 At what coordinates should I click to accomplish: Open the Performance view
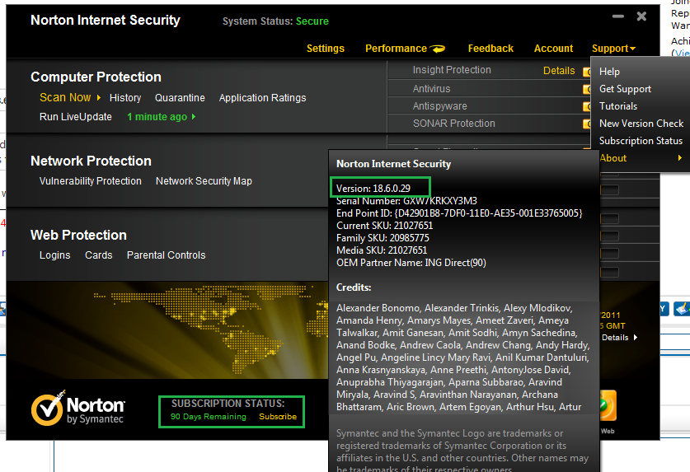[396, 49]
